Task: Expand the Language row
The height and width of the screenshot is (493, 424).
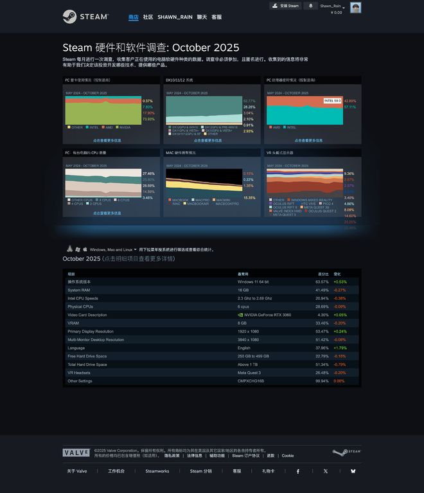Action: [x=212, y=348]
